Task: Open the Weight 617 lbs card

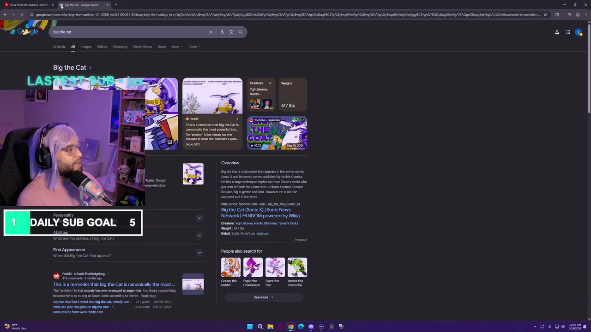Action: (x=292, y=95)
